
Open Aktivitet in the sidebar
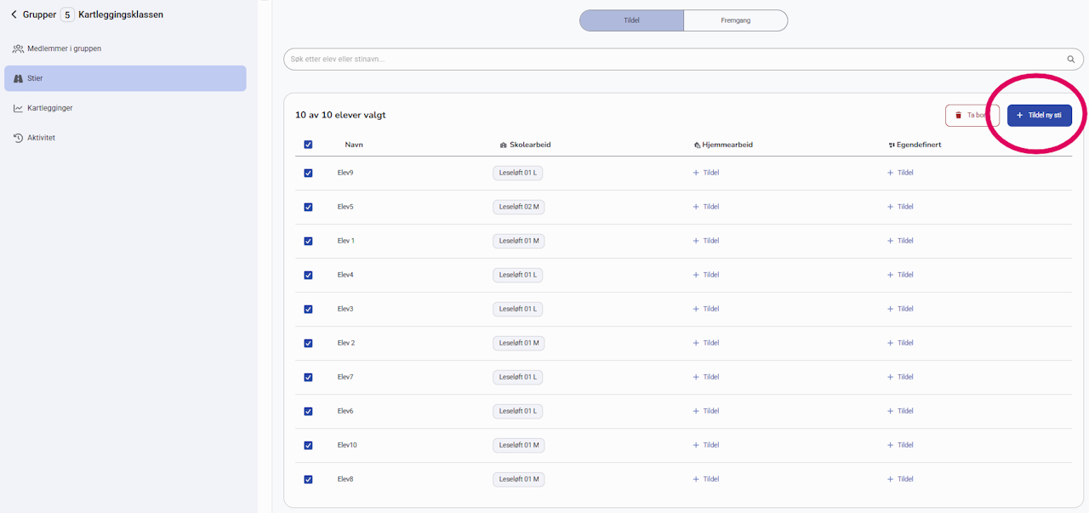pos(125,138)
